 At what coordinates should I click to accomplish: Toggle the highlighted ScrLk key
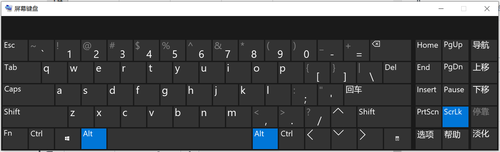pyautogui.click(x=455, y=117)
